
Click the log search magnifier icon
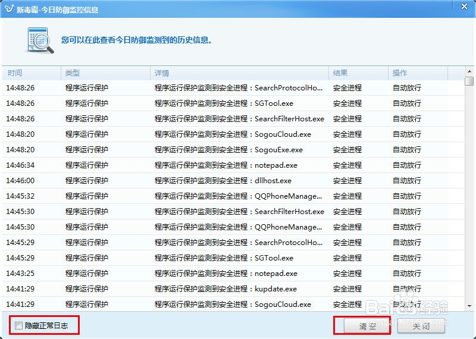click(x=40, y=40)
